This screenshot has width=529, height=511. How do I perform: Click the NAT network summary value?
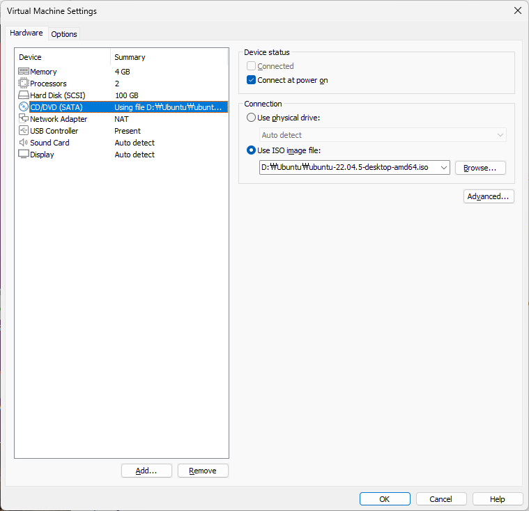[121, 119]
